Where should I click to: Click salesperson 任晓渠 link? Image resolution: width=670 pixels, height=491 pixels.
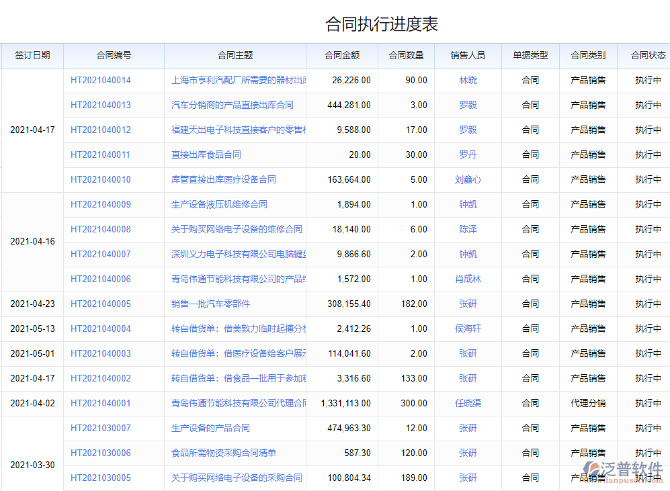coord(468,403)
